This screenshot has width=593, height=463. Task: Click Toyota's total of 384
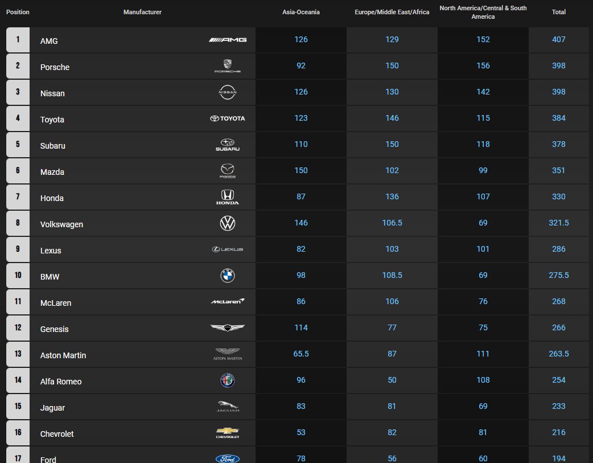coord(559,118)
